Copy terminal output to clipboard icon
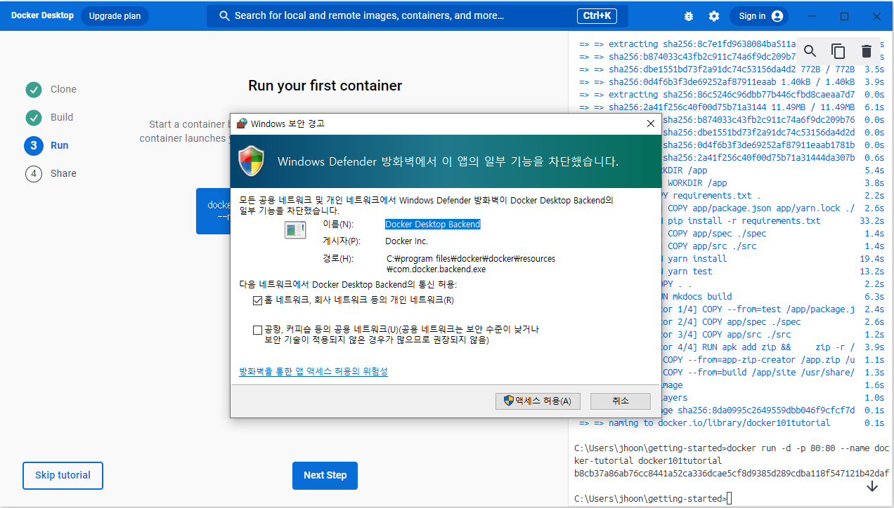Screen dimensions: 894x508 (x=838, y=51)
